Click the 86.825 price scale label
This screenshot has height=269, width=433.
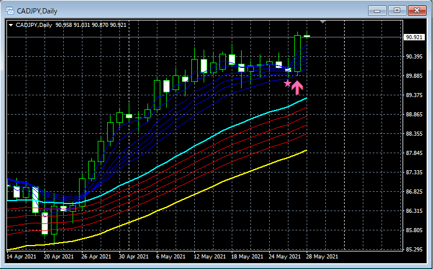coord(414,192)
